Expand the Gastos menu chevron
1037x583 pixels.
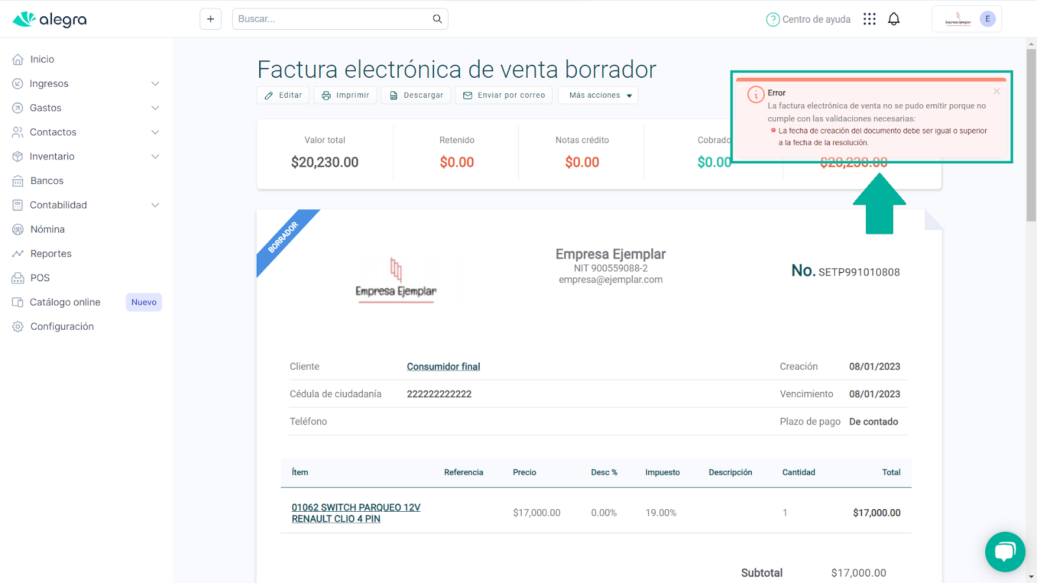tap(156, 108)
